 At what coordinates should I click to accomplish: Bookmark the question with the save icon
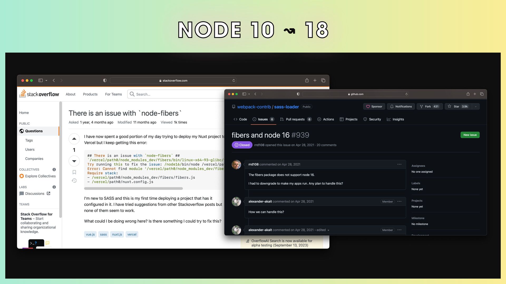coord(74,172)
